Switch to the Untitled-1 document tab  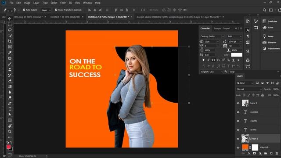pyautogui.click(x=65, y=17)
